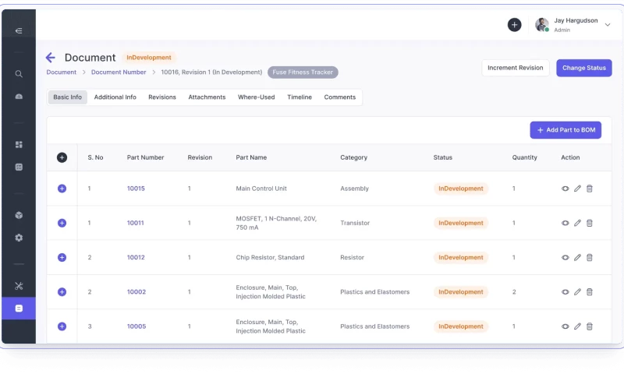View part 10012 with eye icon

pyautogui.click(x=565, y=258)
